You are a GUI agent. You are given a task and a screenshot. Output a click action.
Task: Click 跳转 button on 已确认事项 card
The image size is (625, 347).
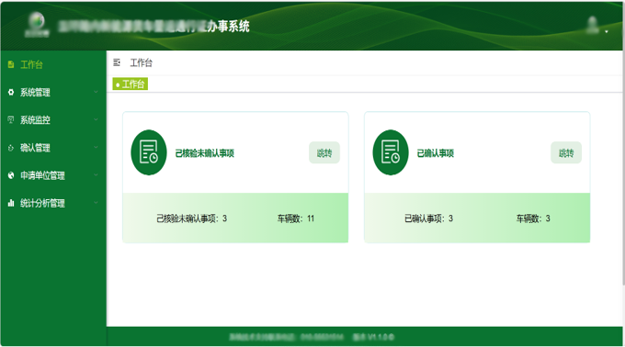566,152
